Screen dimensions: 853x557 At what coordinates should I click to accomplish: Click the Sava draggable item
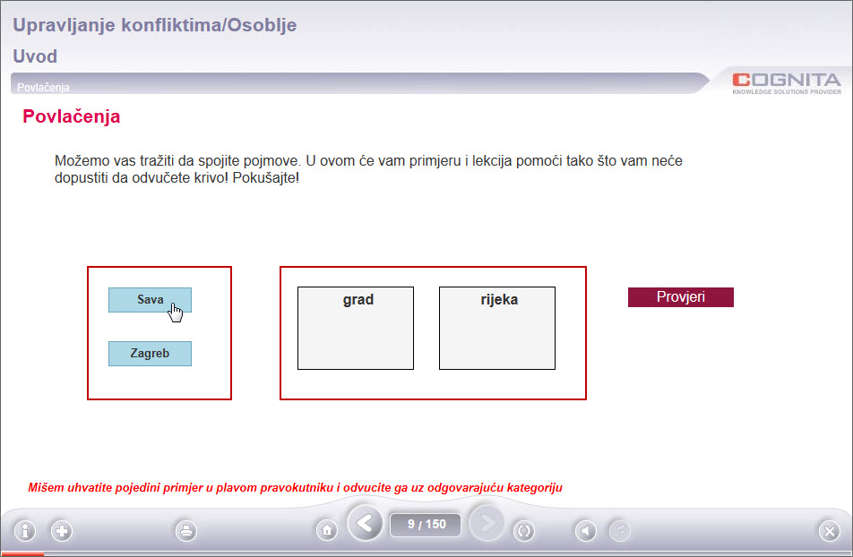click(x=150, y=300)
